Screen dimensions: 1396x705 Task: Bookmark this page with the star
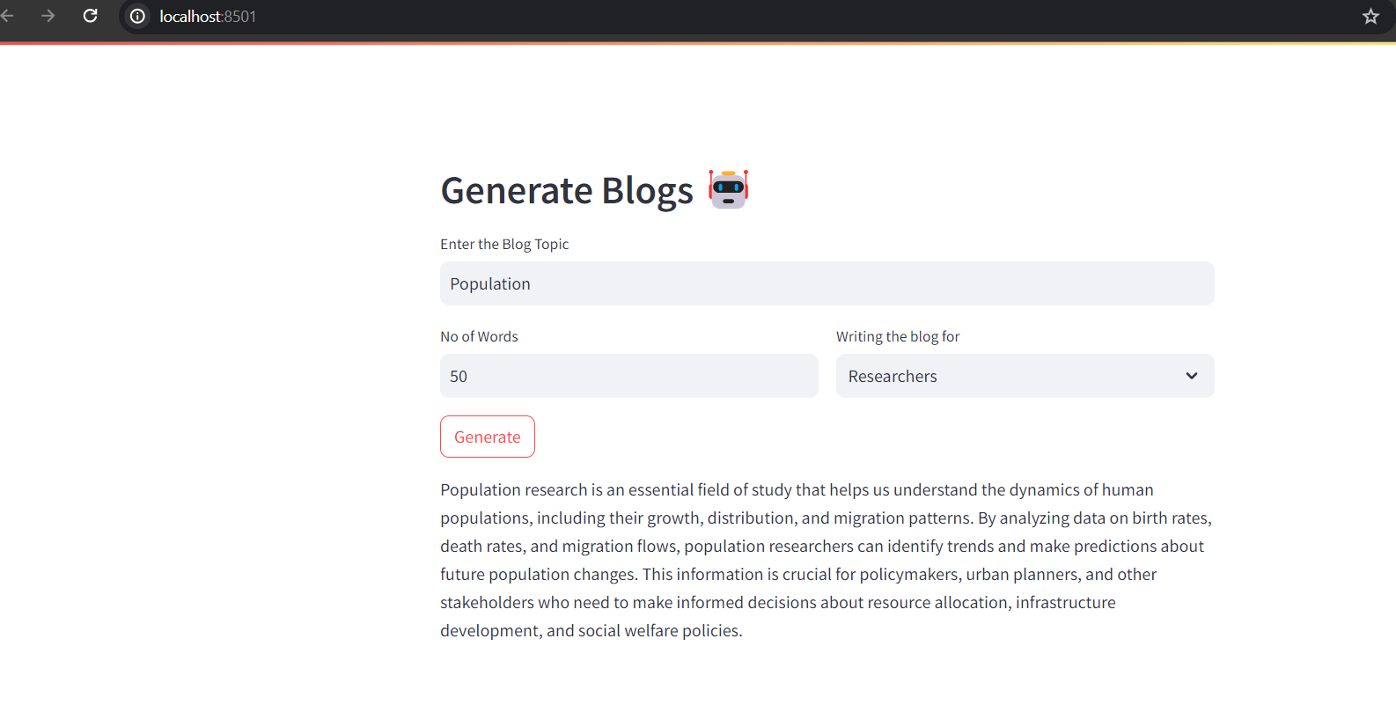(1370, 16)
